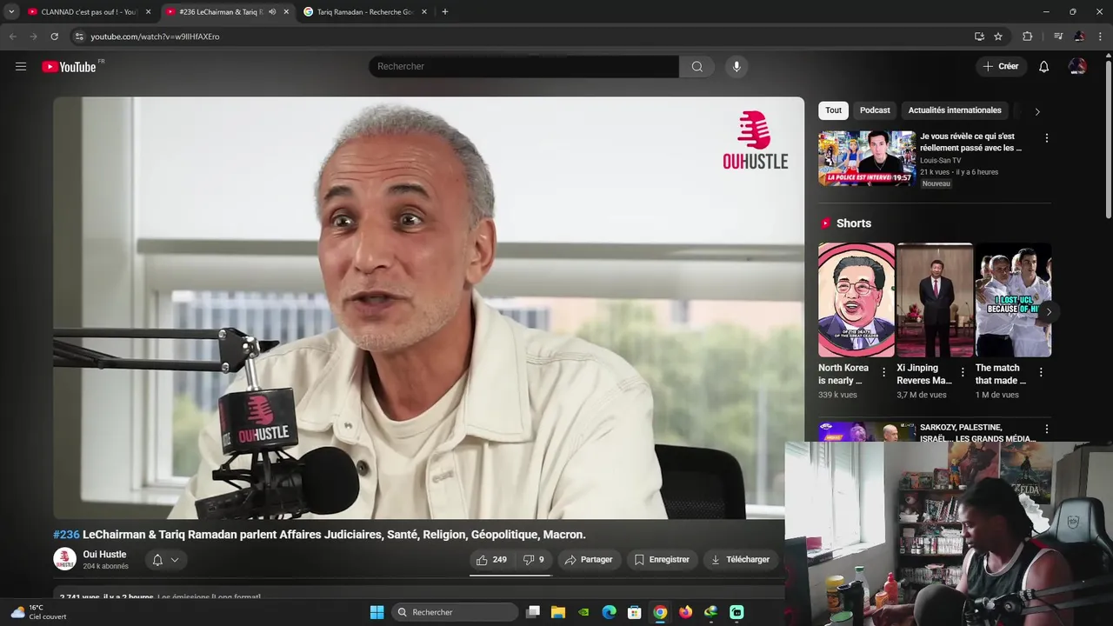Click the taskbar Rechercher search box
The height and width of the screenshot is (626, 1113).
point(455,612)
